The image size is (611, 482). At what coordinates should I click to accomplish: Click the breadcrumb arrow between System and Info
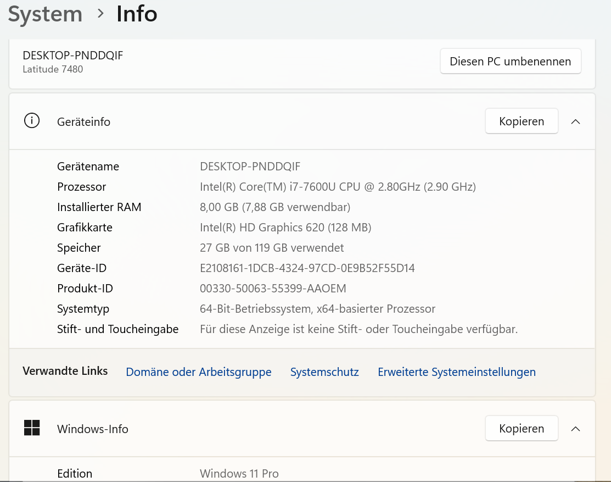point(100,14)
